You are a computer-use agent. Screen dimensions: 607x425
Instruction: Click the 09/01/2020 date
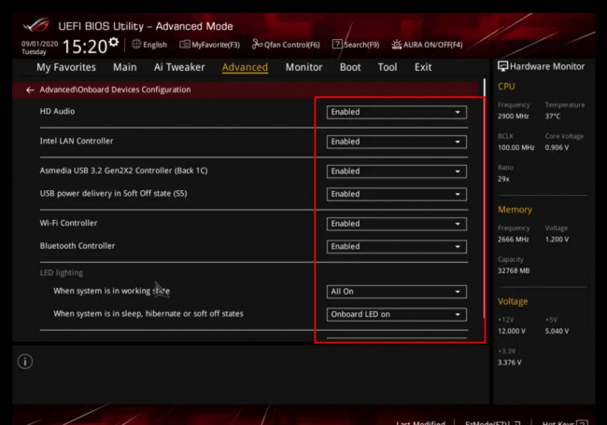pyautogui.click(x=39, y=44)
